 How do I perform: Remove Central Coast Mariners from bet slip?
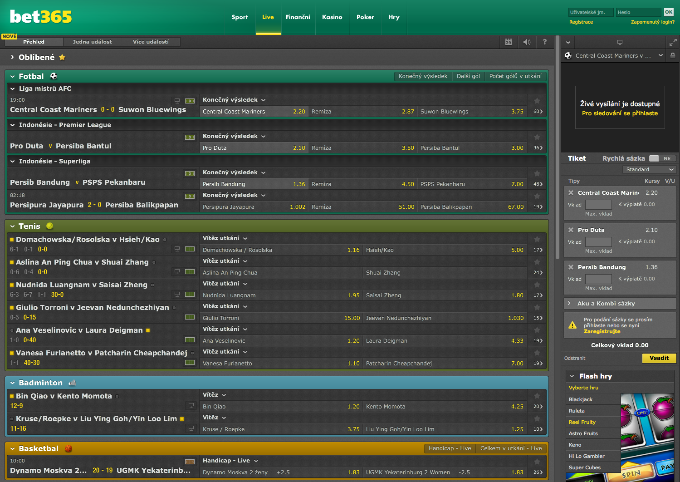571,192
